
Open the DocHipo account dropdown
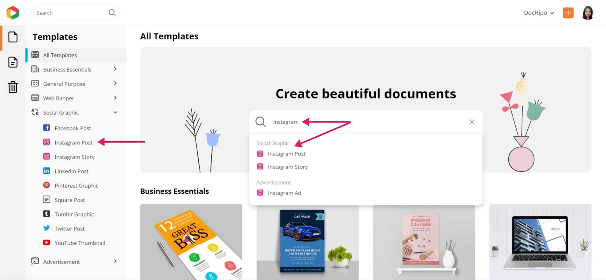(x=539, y=13)
